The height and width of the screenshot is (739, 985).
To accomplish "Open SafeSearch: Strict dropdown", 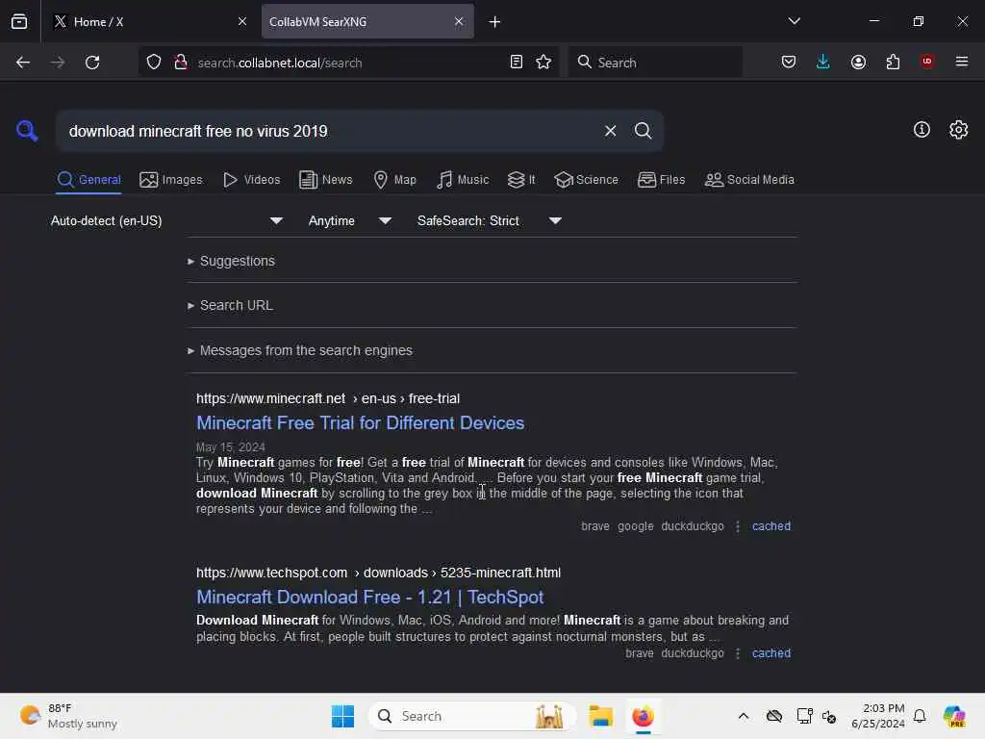I will pyautogui.click(x=489, y=220).
